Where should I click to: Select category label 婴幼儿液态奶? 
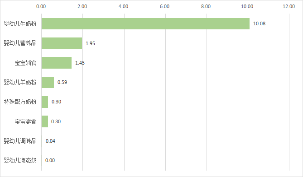[x=20, y=160]
